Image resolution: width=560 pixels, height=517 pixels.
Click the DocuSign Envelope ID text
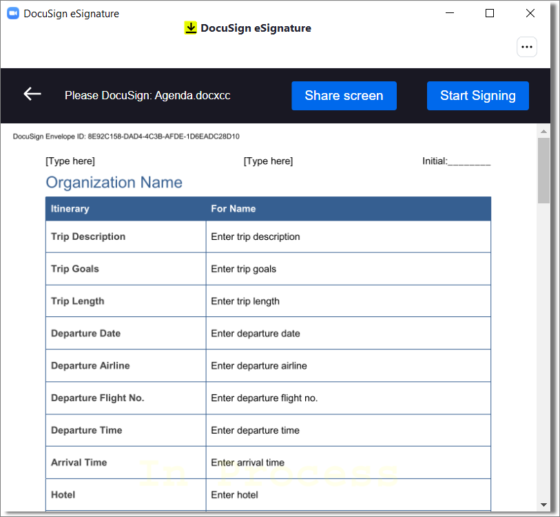tap(126, 136)
